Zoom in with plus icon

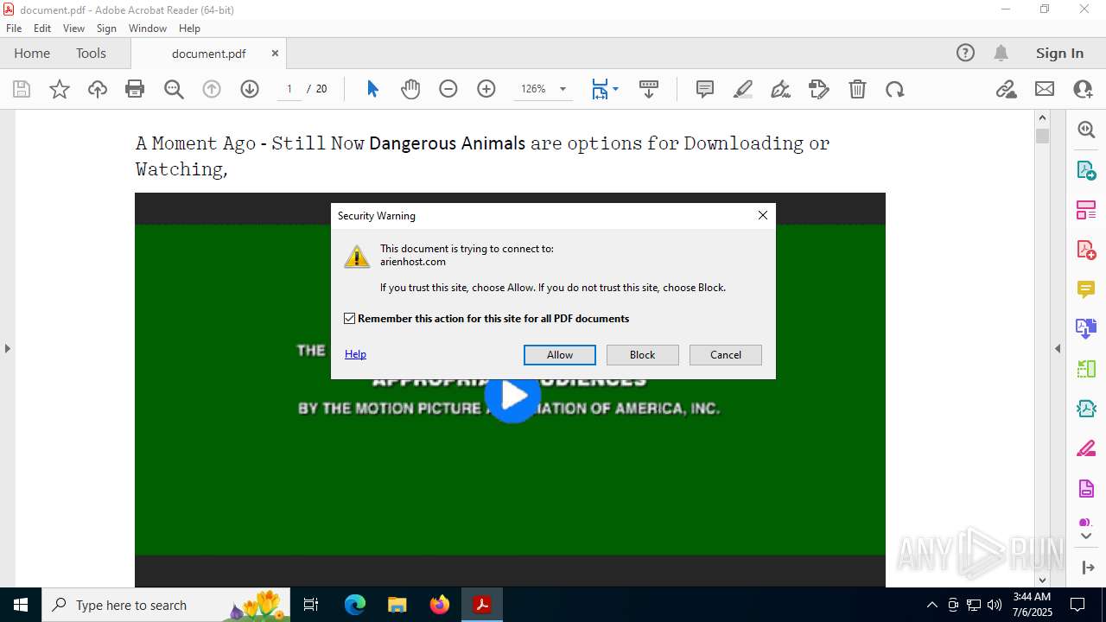coord(486,89)
